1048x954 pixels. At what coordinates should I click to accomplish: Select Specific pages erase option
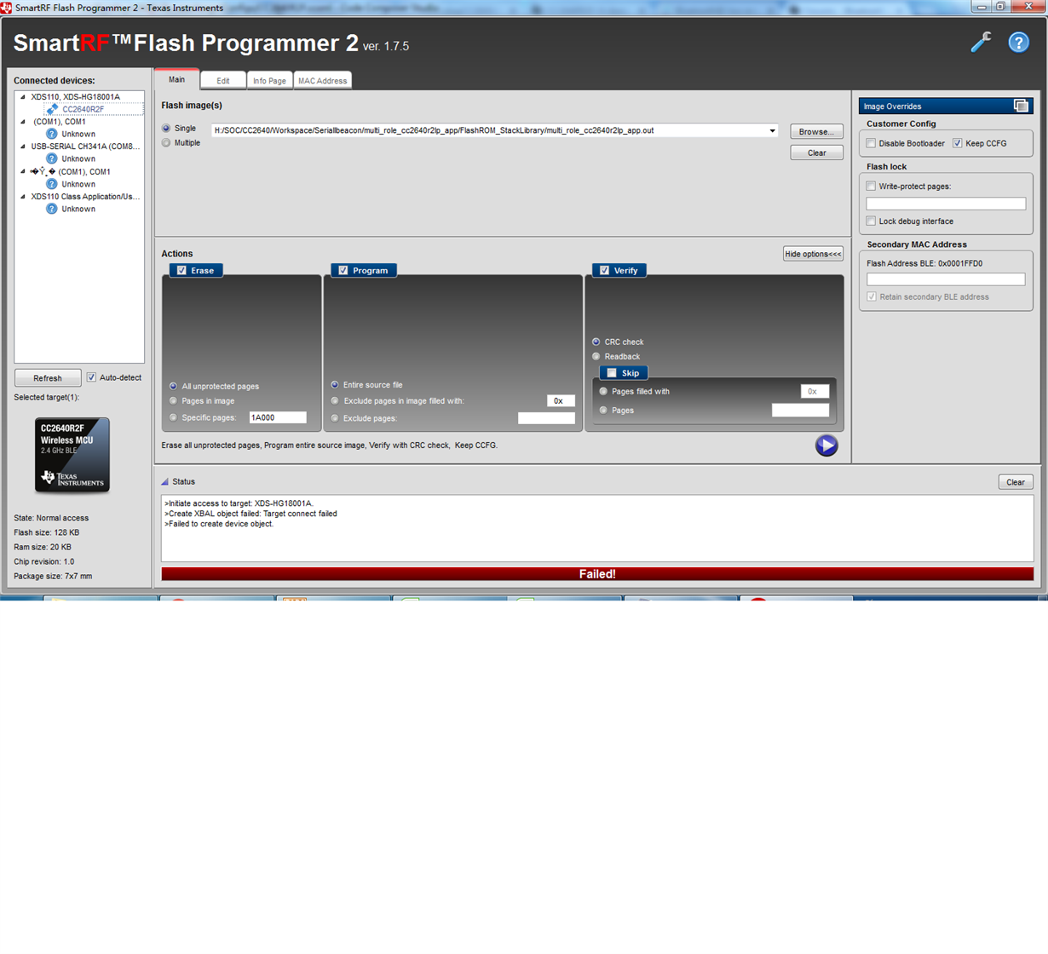174,417
